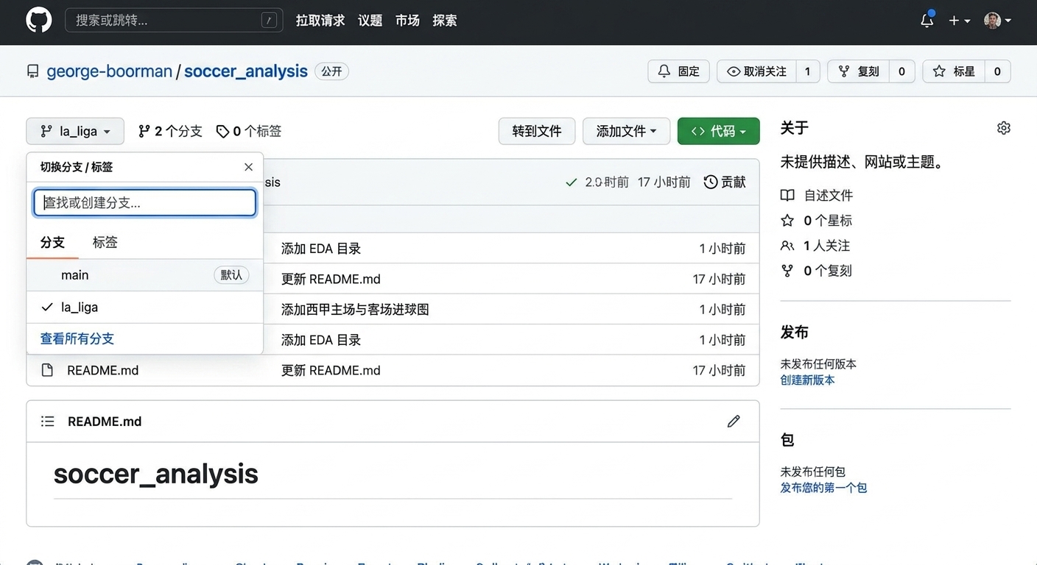Open the 贡献 commit history link
This screenshot has width=1037, height=565.
click(725, 182)
